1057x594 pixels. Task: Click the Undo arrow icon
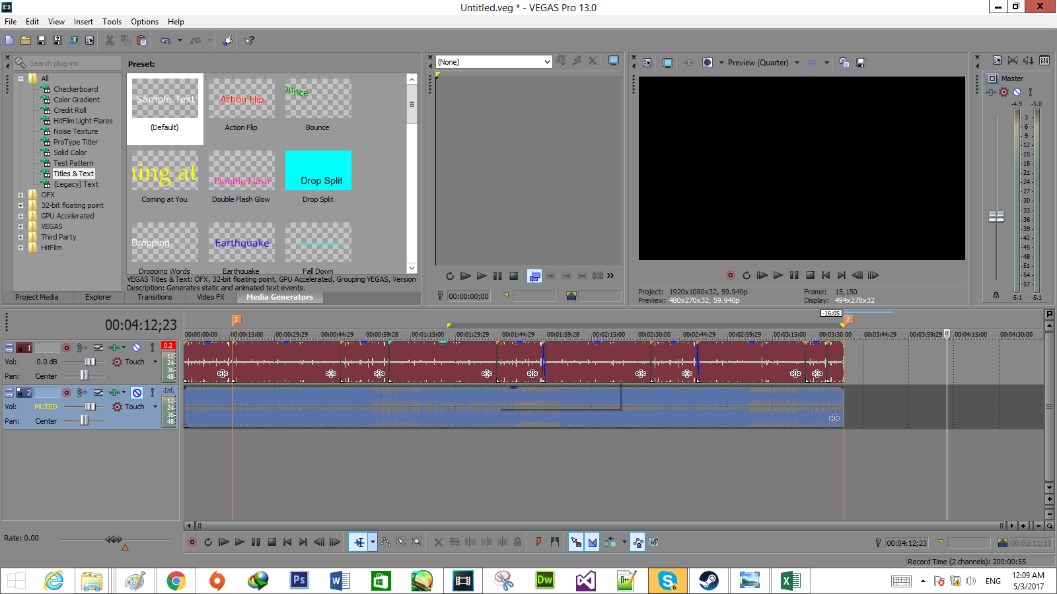(165, 40)
